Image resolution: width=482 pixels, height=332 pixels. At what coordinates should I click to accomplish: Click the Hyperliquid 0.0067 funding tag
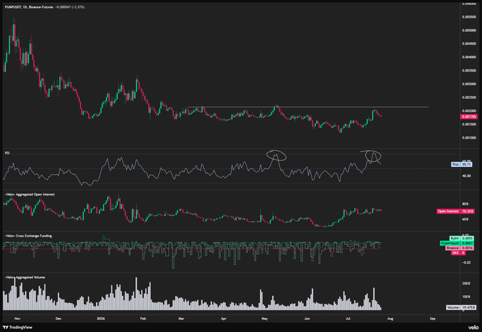click(456, 244)
